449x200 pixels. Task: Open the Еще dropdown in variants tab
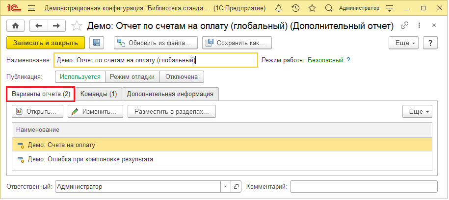pyautogui.click(x=417, y=111)
